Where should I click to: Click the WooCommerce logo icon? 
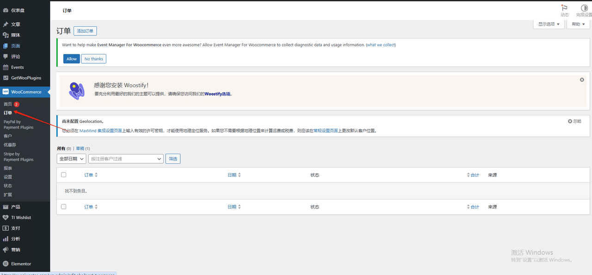click(x=6, y=92)
